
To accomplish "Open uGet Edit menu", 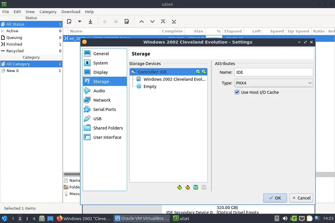I will tap(17, 12).
